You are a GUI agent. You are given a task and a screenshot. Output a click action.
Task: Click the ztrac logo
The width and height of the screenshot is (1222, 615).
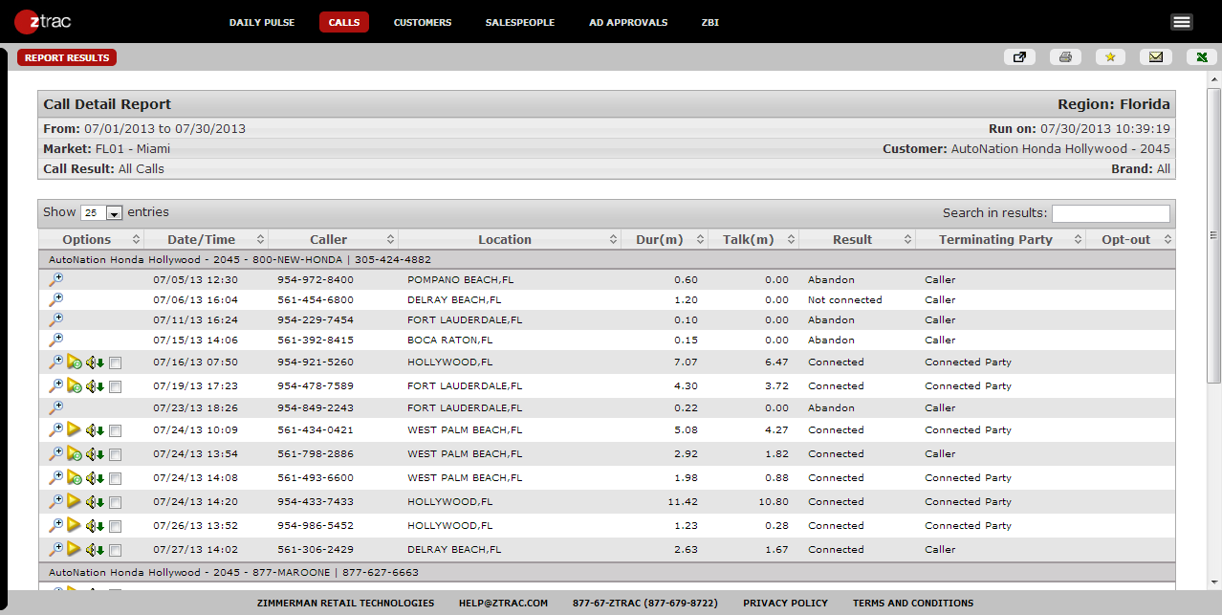(43, 21)
